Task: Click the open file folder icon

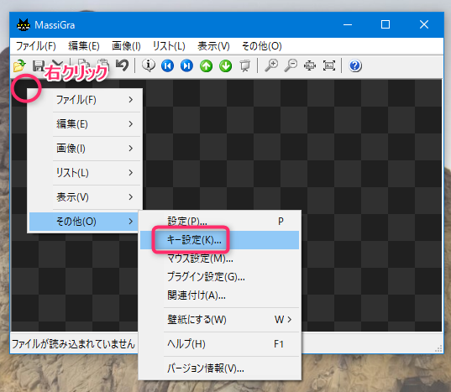Action: (19, 65)
